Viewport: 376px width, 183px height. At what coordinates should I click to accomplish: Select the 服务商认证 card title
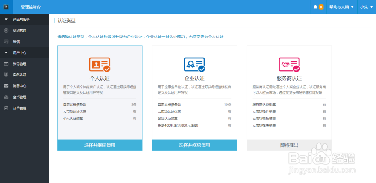[289, 78]
